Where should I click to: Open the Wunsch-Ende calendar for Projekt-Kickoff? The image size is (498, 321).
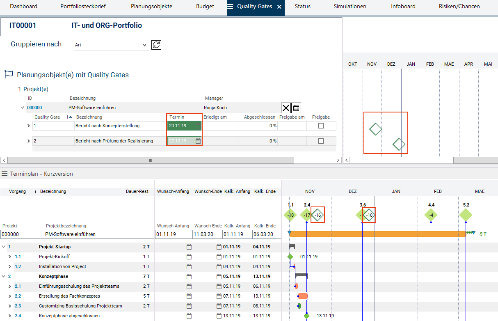219,257
